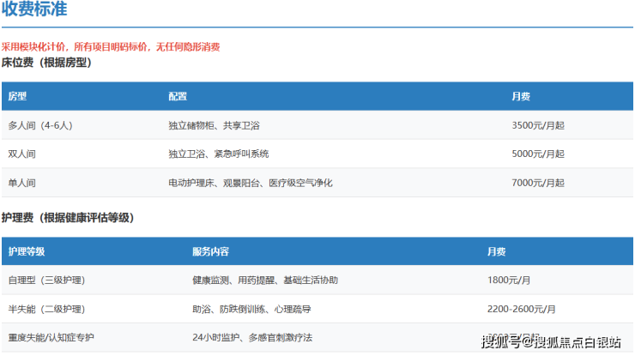Click the 房型 column header
This screenshot has height=356, width=635.
tap(17, 96)
